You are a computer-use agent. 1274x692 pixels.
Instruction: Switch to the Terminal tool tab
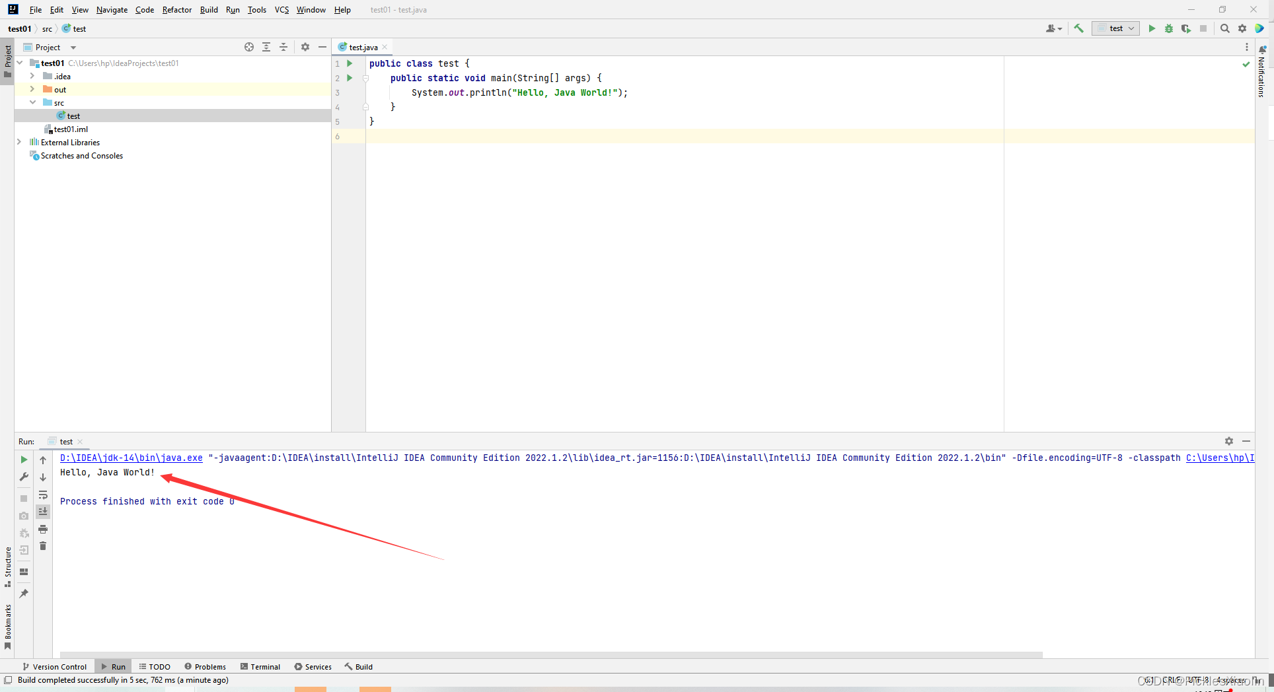click(260, 667)
